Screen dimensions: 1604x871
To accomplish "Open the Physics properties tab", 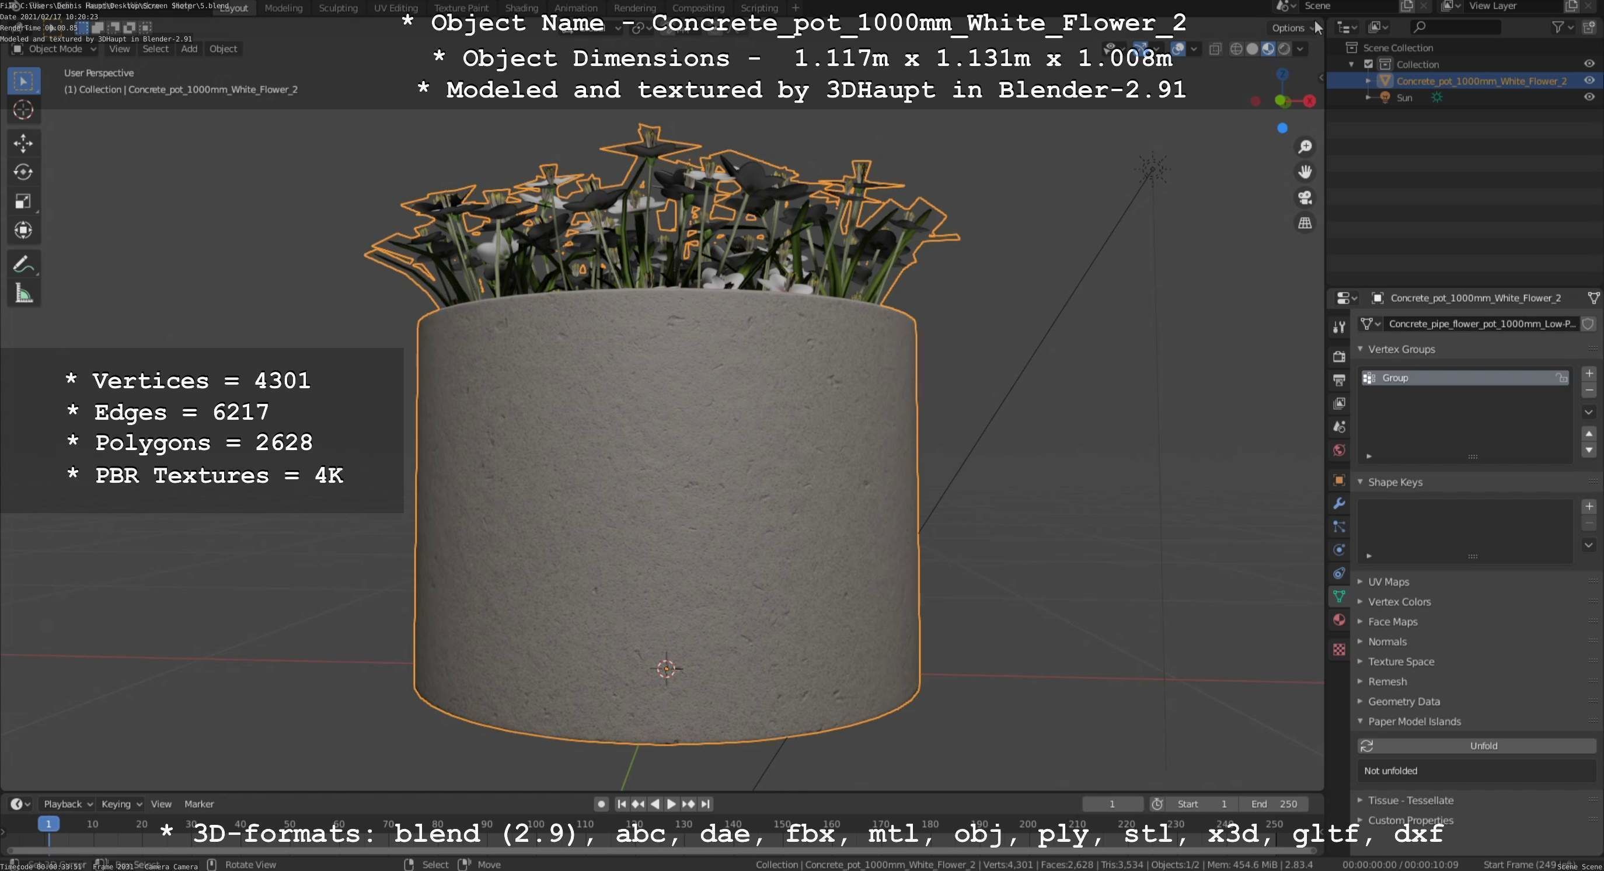I will tap(1339, 550).
